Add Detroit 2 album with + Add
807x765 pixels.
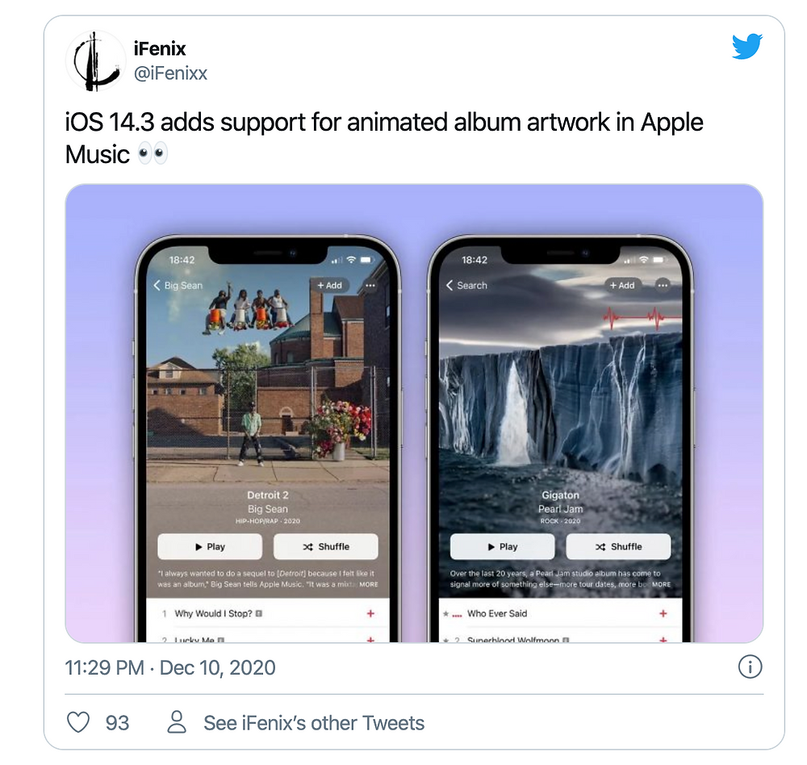pos(329,285)
